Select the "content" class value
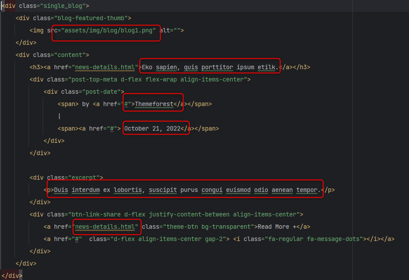 tap(71, 55)
